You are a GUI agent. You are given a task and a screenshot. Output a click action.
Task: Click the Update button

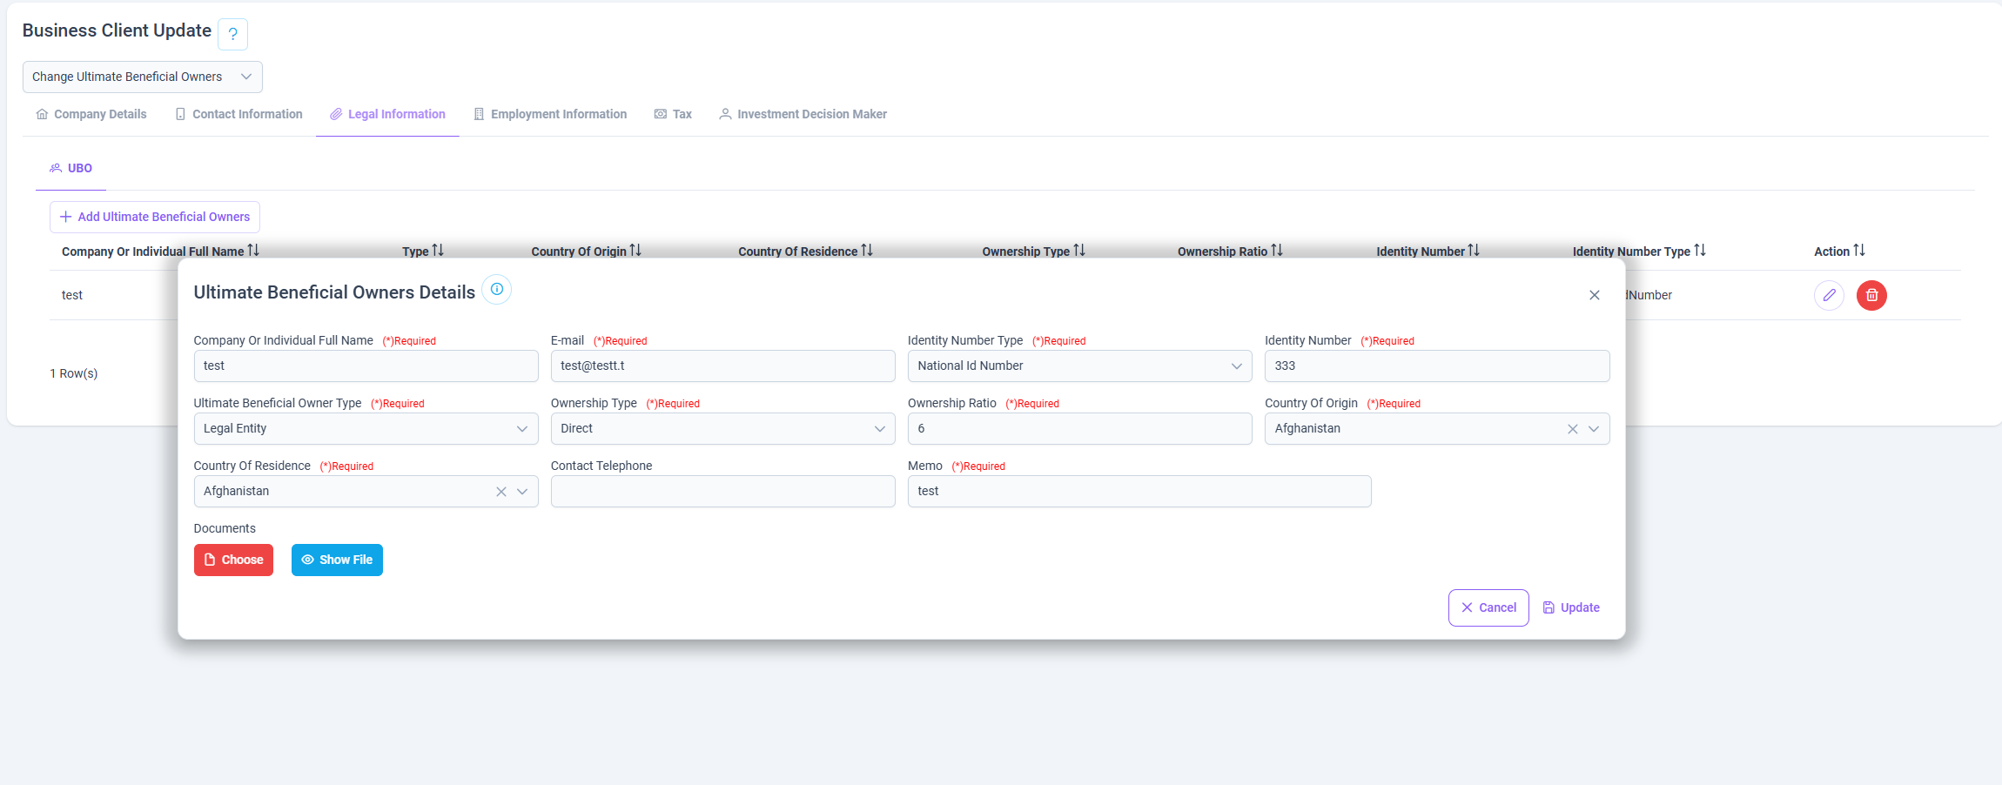coord(1571,607)
